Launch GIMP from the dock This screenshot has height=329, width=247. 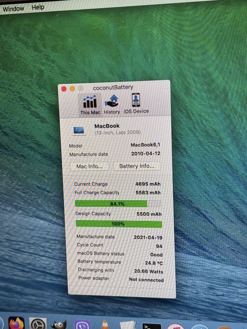(x=59, y=324)
